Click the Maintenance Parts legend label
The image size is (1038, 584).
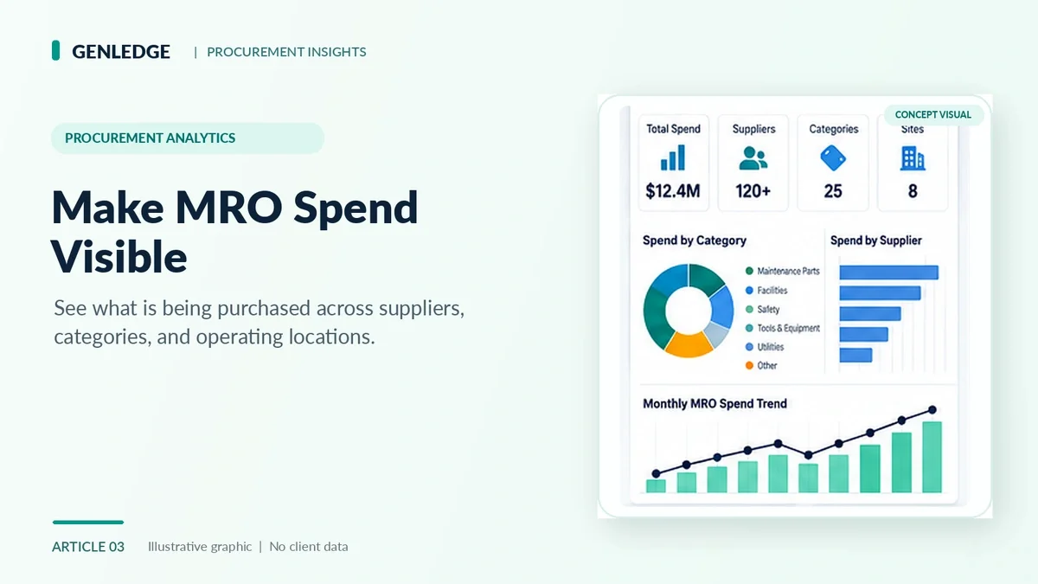(788, 272)
